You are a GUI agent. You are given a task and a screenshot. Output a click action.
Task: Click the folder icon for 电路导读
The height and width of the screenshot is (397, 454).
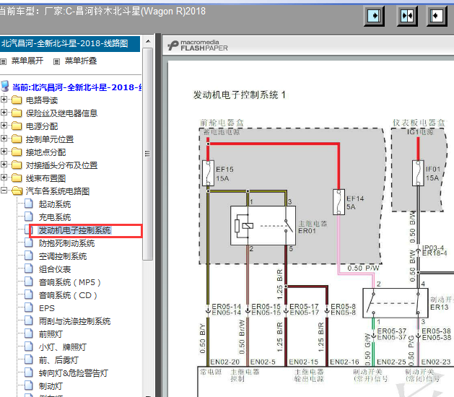(17, 100)
